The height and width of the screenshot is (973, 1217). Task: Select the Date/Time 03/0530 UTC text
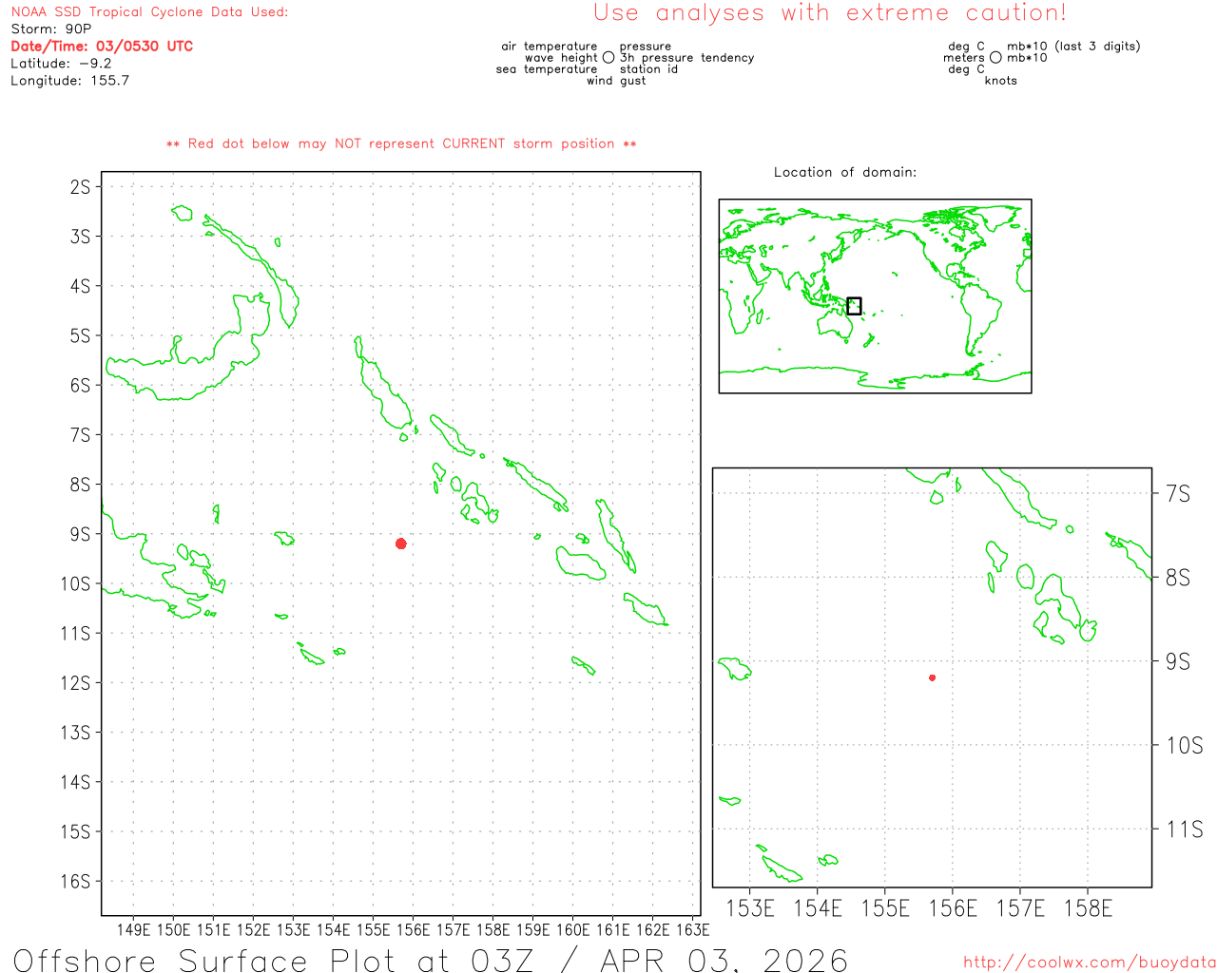coord(102,47)
